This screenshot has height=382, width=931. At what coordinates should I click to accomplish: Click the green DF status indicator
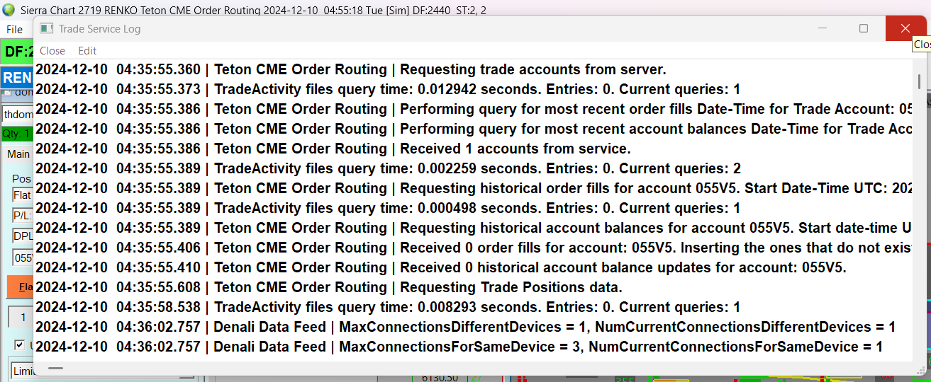click(x=17, y=52)
